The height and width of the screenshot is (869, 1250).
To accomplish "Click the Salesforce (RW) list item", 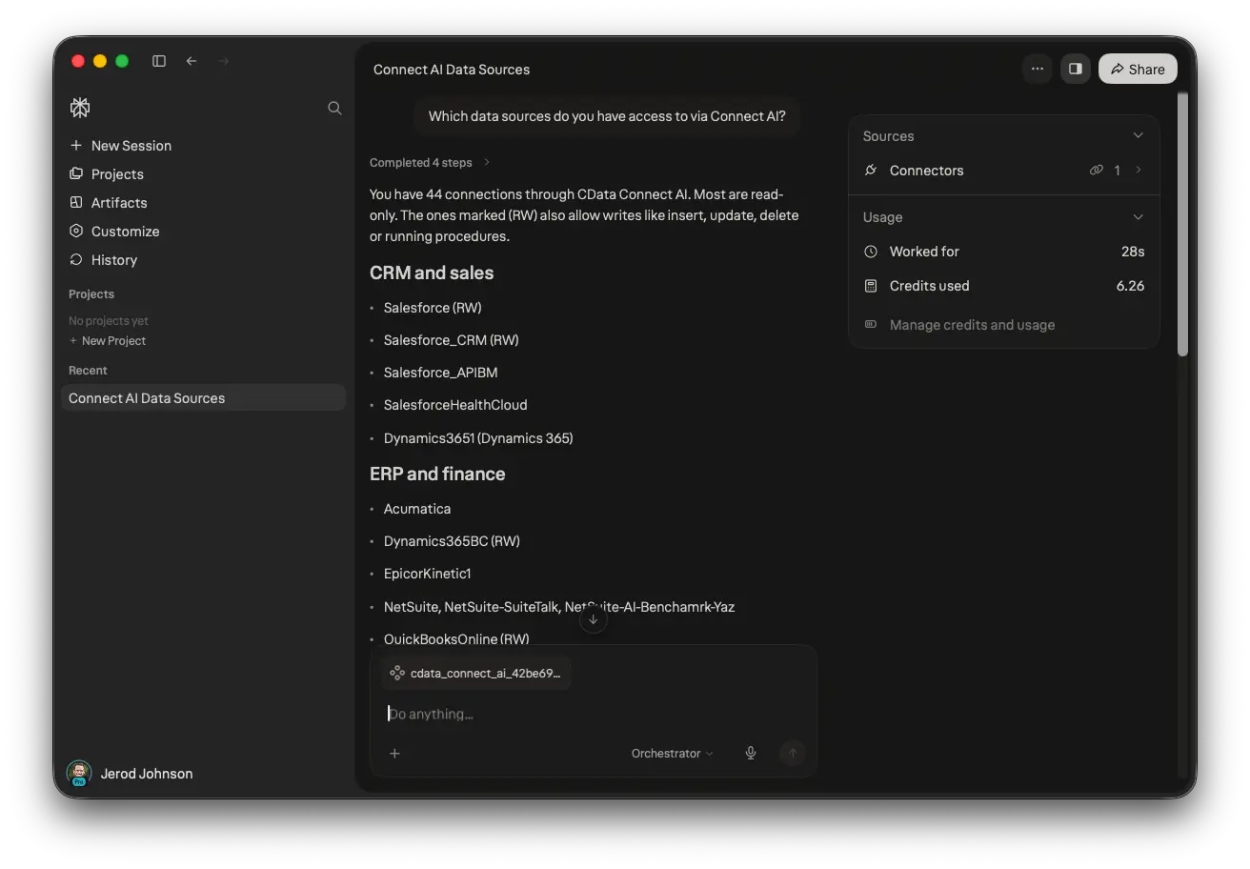I will click(433, 308).
